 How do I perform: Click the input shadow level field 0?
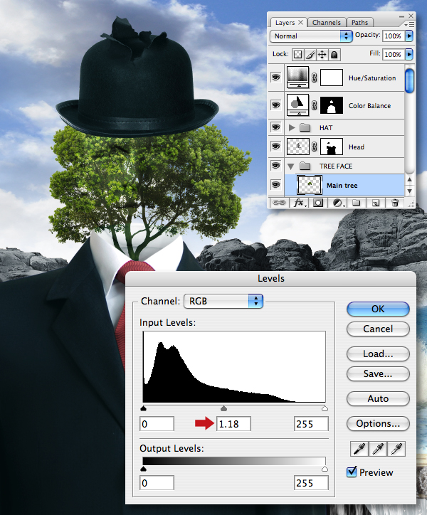[x=157, y=424]
